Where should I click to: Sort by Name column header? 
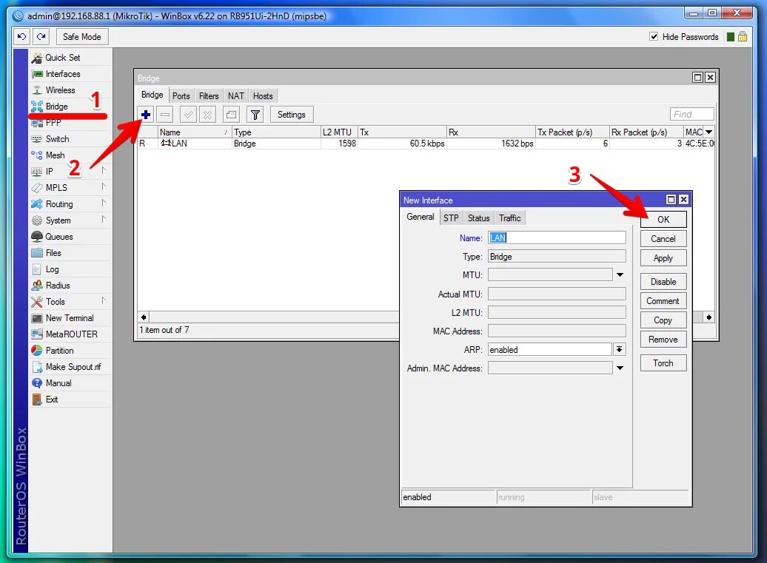click(194, 132)
